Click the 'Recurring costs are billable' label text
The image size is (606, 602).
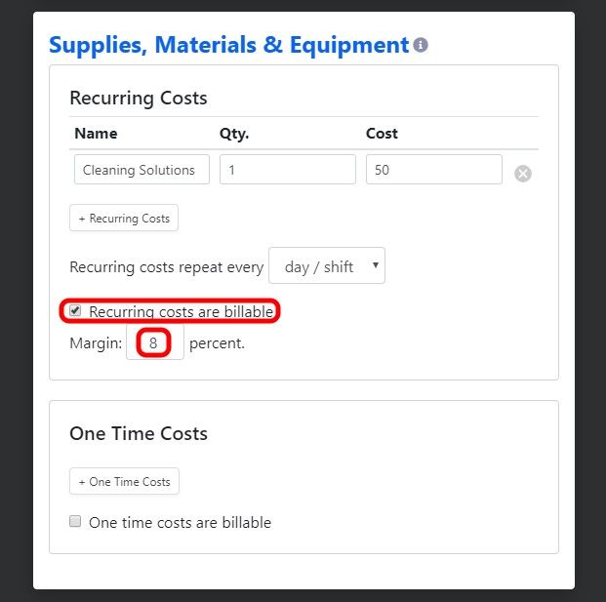click(181, 311)
